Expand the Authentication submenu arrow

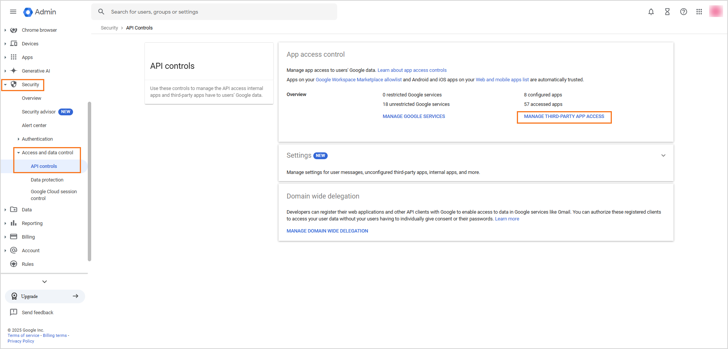pos(19,139)
